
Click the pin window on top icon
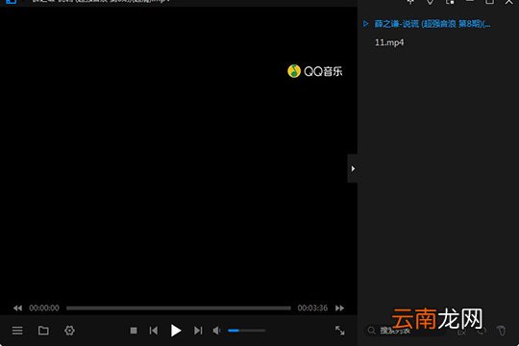click(x=410, y=2)
